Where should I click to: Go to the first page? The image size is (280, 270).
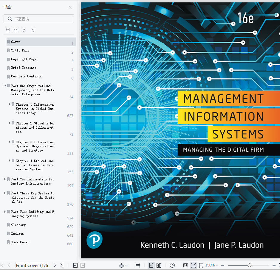coord(2,265)
